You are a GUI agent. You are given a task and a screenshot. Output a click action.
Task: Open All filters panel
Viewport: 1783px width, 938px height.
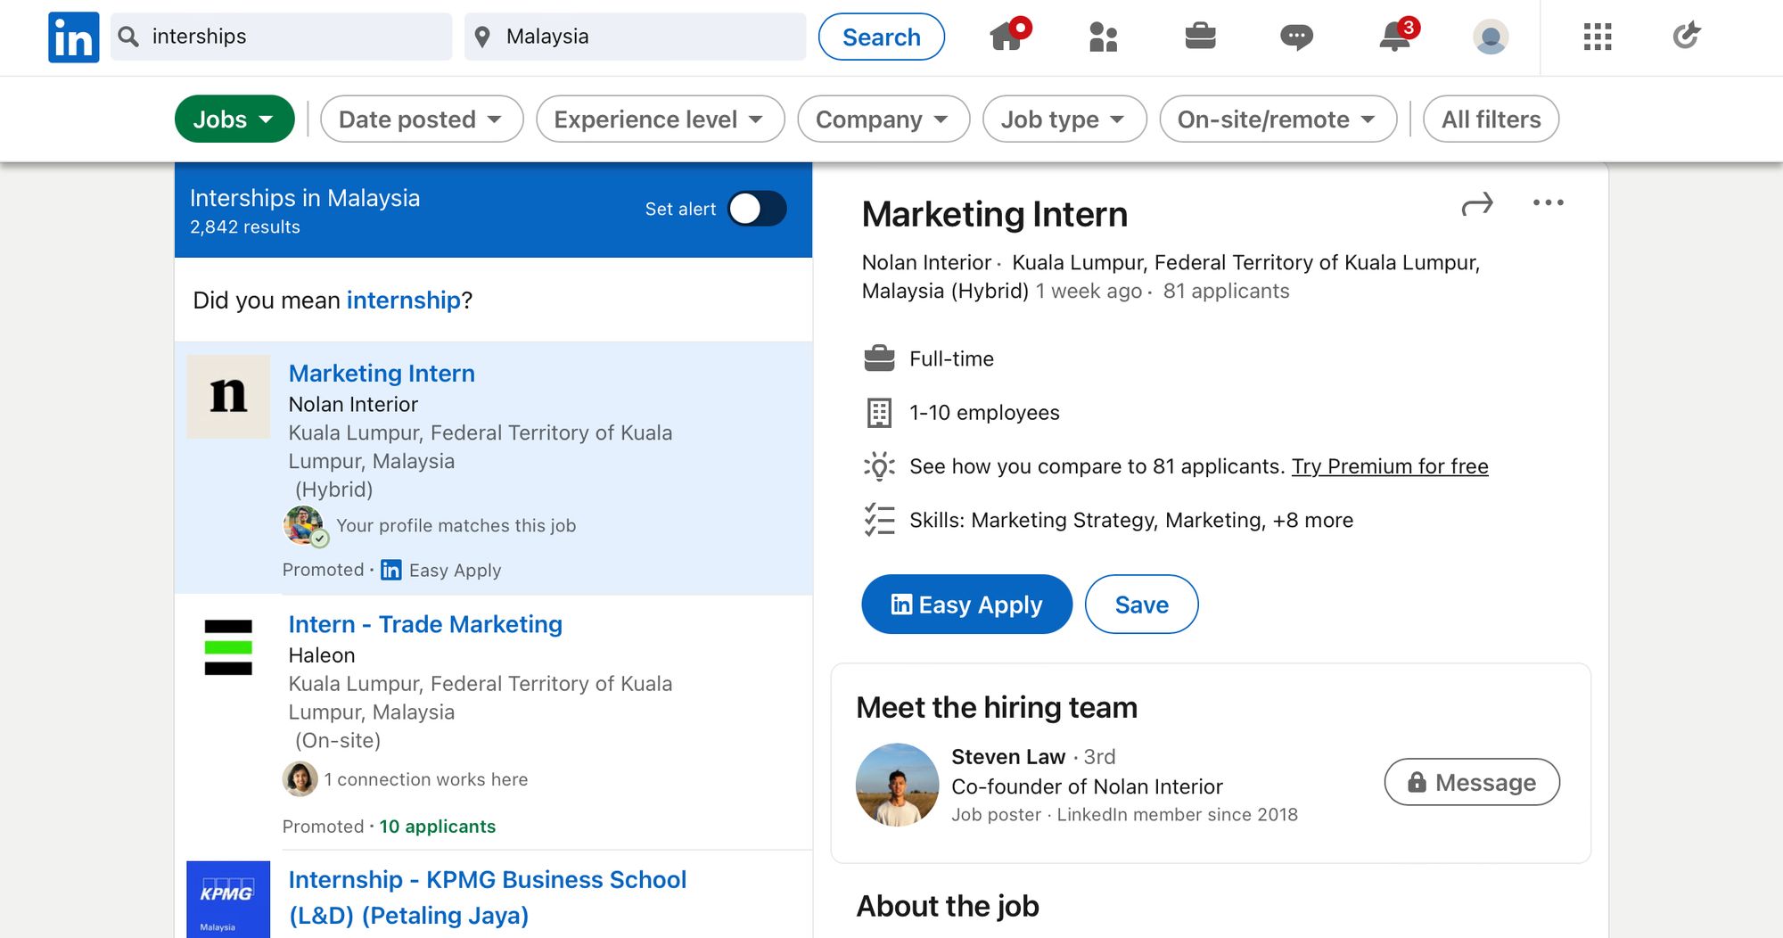[x=1491, y=119]
